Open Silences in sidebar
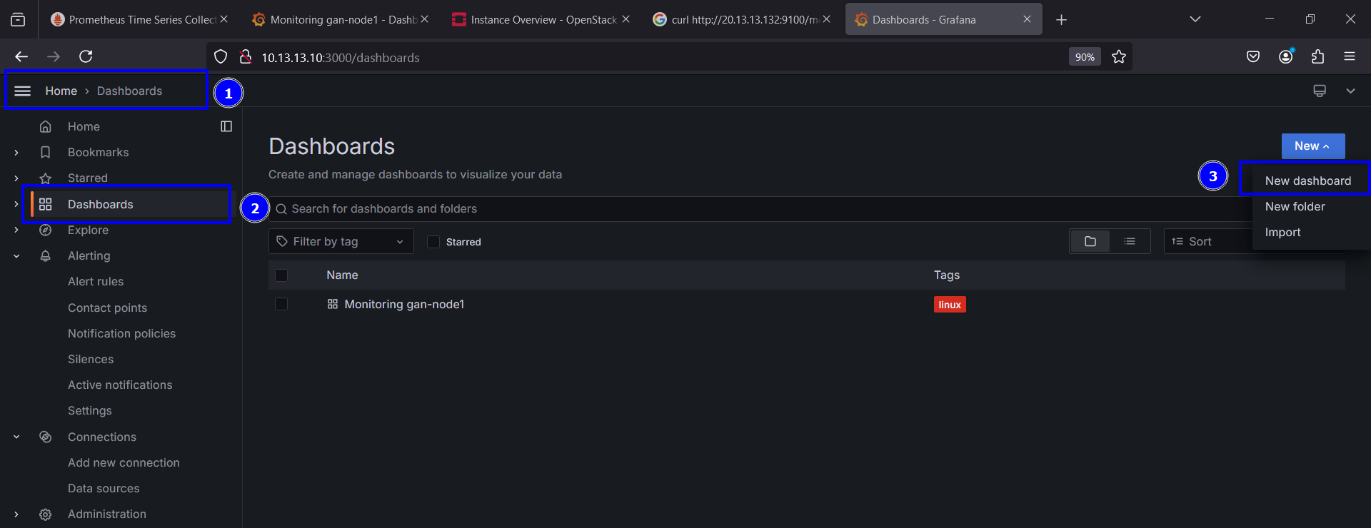Screen dimensions: 1371x528 pos(91,359)
